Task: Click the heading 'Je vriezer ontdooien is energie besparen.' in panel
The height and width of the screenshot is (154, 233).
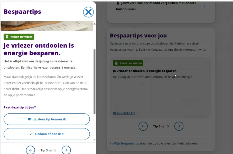Action: coord(39,49)
